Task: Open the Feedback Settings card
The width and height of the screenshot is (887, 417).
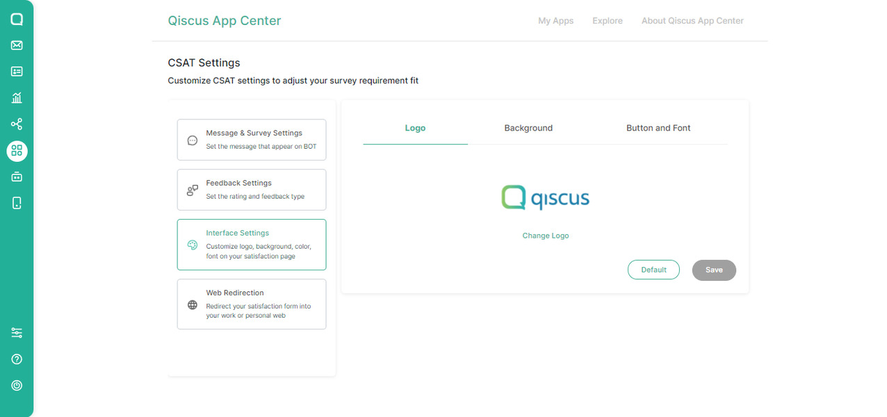Action: tap(252, 189)
